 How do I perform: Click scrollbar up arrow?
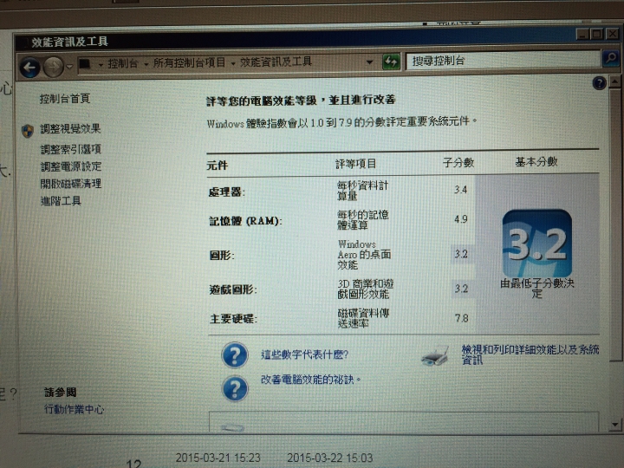(x=614, y=82)
